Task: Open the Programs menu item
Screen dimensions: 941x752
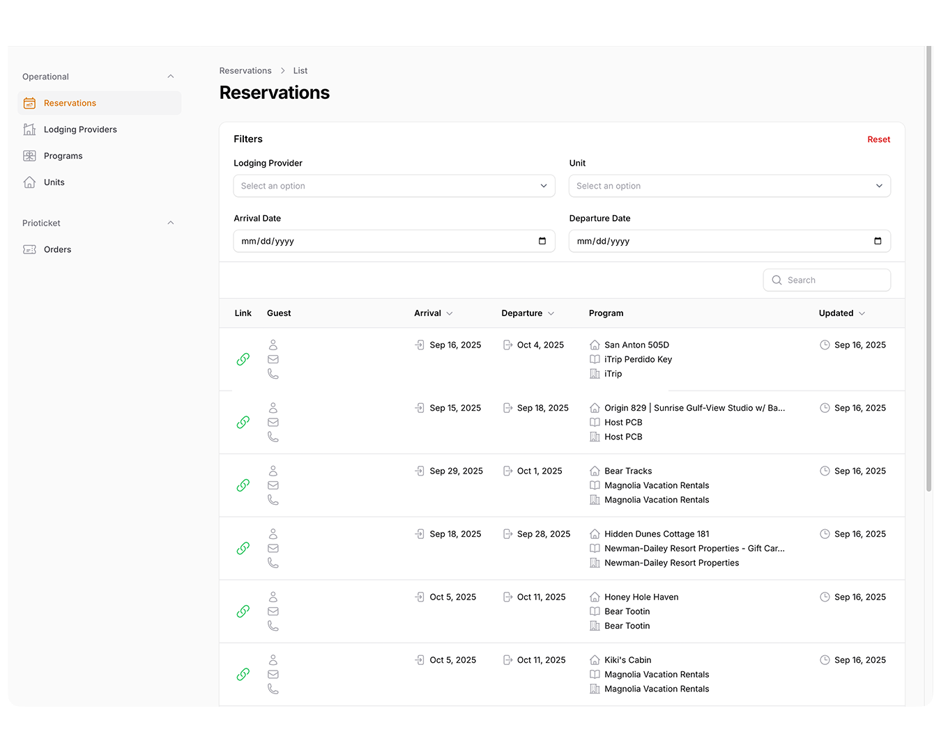Action: (100, 156)
